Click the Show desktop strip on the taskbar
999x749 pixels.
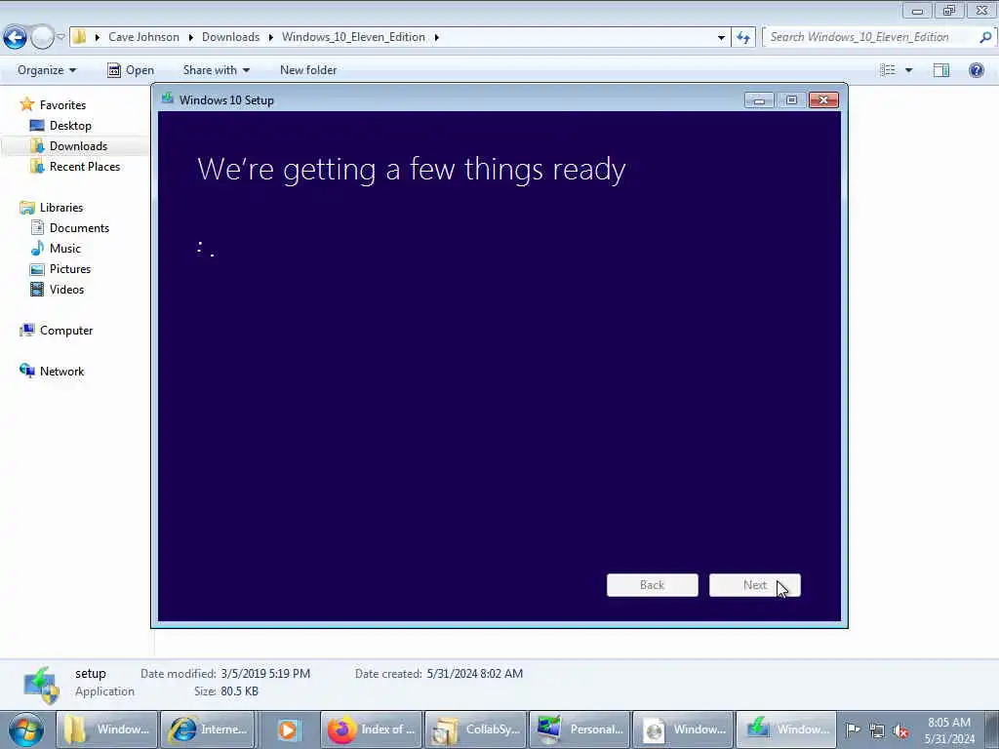click(992, 729)
